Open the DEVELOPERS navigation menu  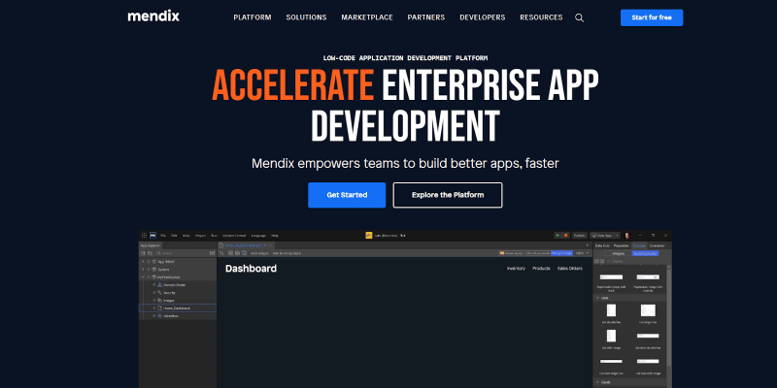click(x=482, y=17)
